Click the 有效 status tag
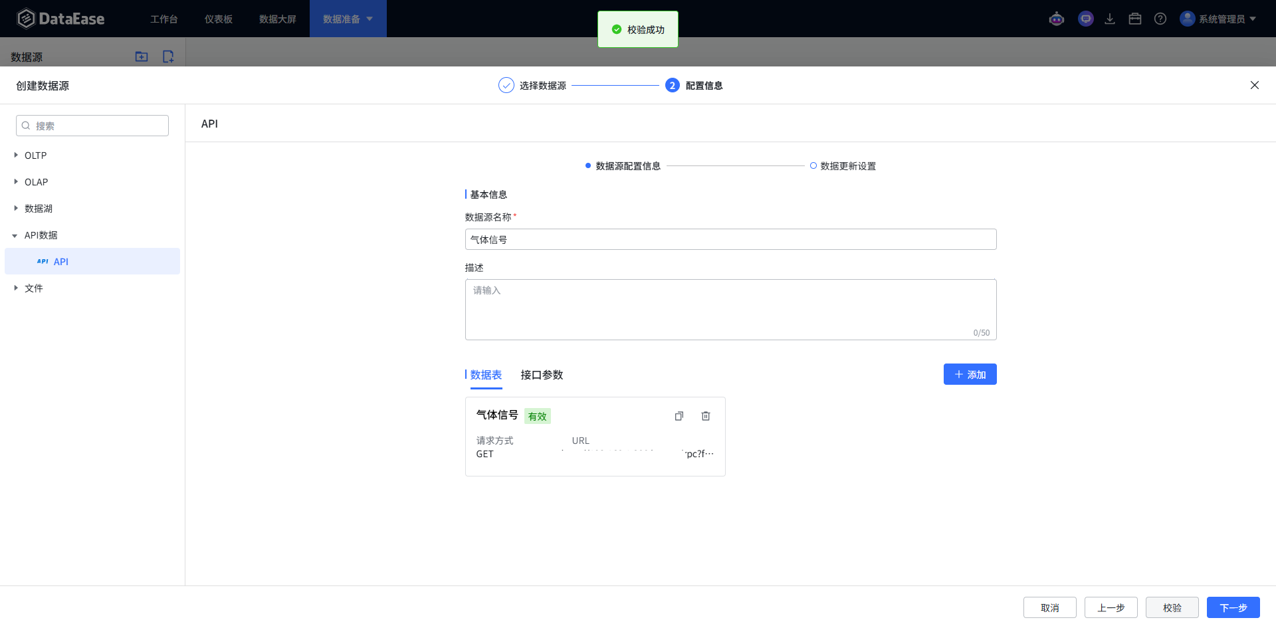This screenshot has height=628, width=1276. (538, 416)
